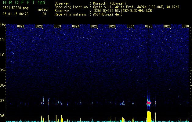
Task: Click the time marker 0622
Action: click(x=39, y=26)
